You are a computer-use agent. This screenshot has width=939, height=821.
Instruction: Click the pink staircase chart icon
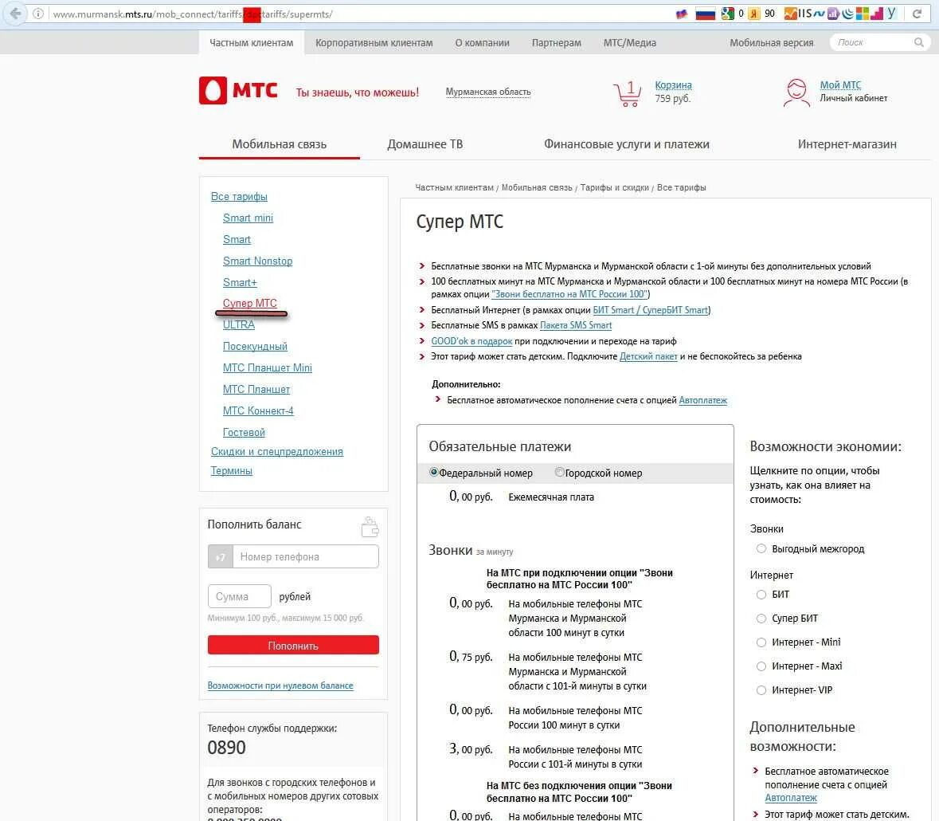tap(878, 14)
